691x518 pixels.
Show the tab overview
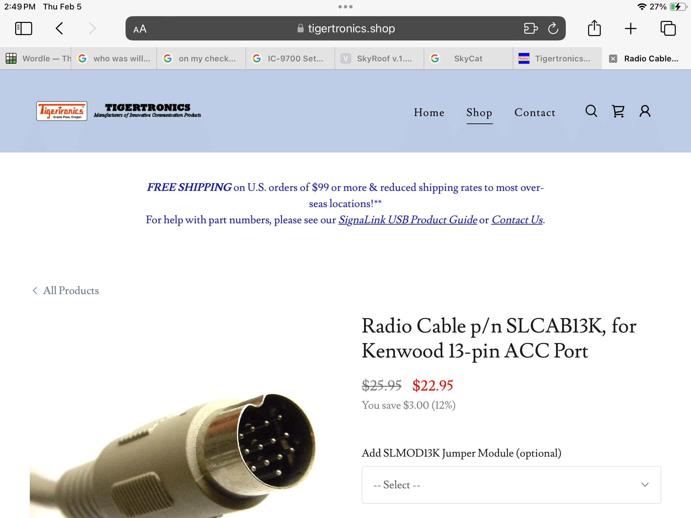668,29
